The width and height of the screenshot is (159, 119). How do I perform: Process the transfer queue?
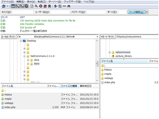pos(36,6)
